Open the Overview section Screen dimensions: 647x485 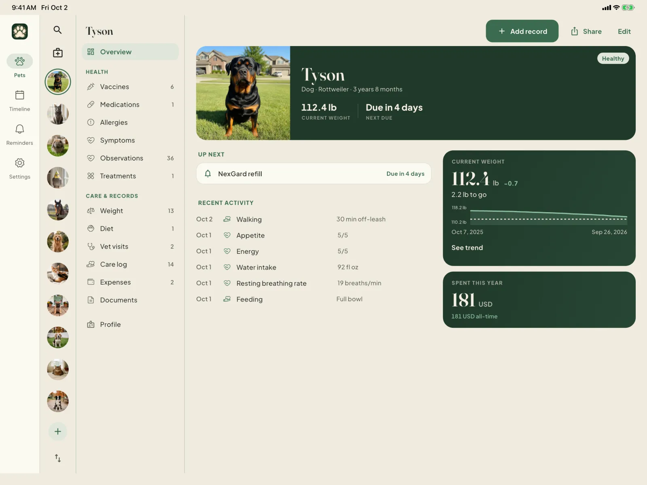click(130, 52)
